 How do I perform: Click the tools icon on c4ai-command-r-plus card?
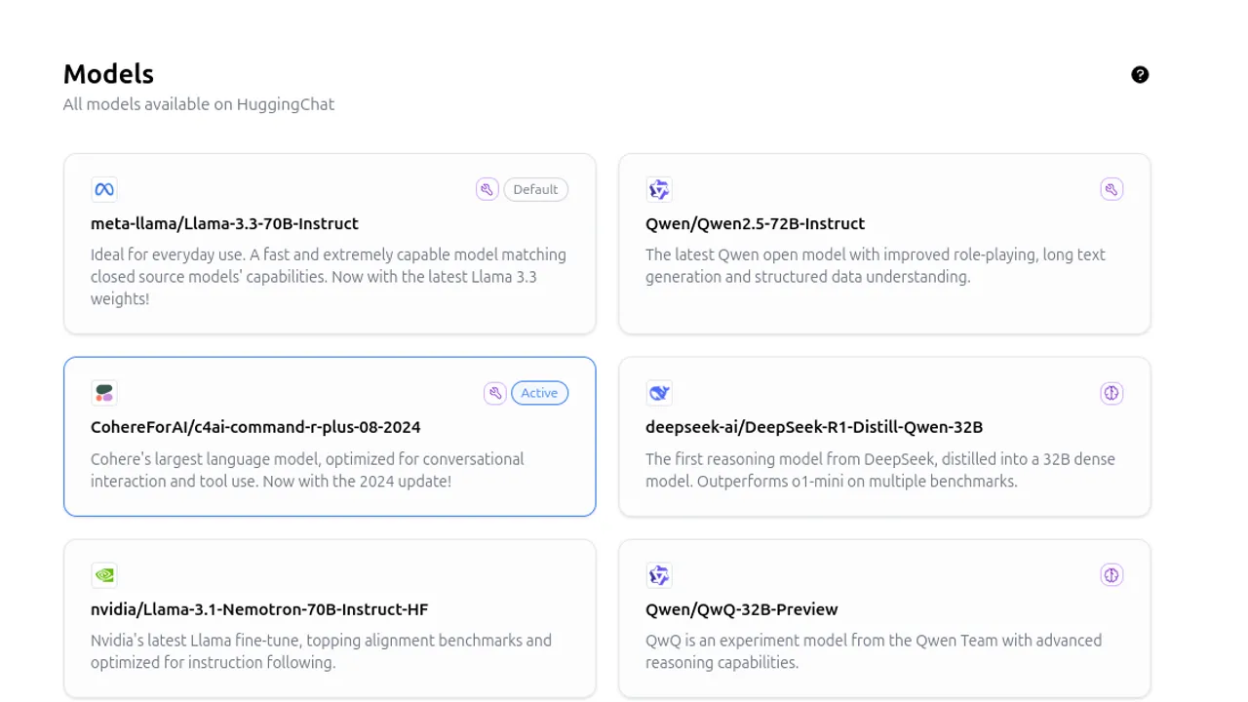coord(495,393)
